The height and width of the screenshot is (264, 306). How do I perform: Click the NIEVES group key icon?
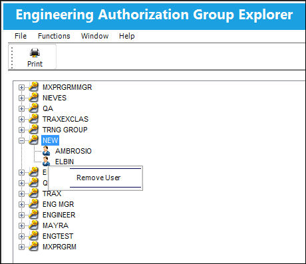click(34, 97)
